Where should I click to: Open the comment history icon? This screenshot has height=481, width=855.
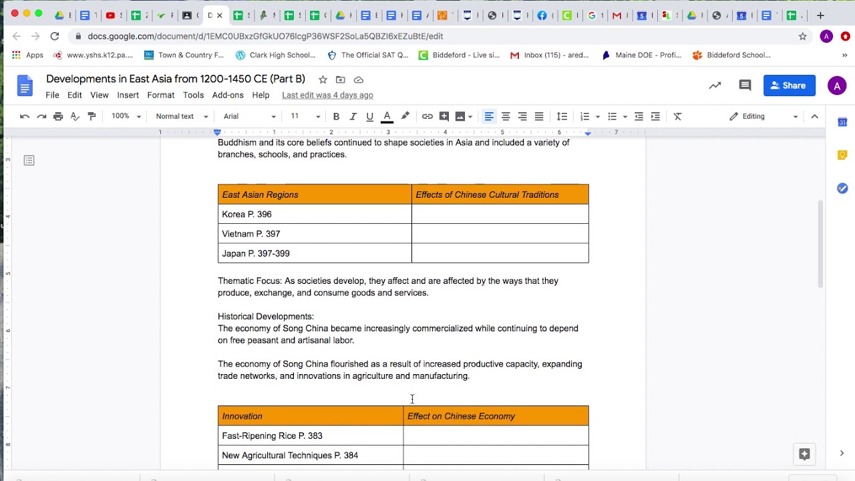click(745, 86)
